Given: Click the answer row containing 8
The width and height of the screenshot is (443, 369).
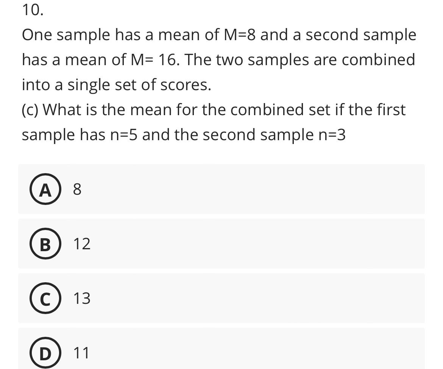Looking at the screenshot, I should pyautogui.click(x=221, y=189).
